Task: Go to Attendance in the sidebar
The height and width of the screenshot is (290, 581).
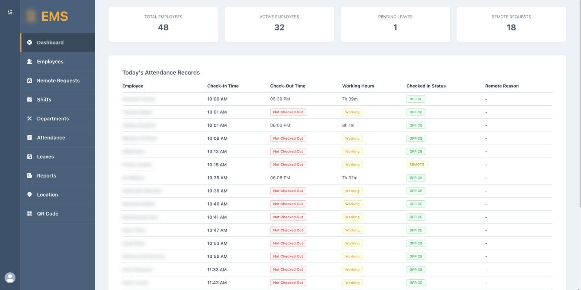Action: pos(58,137)
